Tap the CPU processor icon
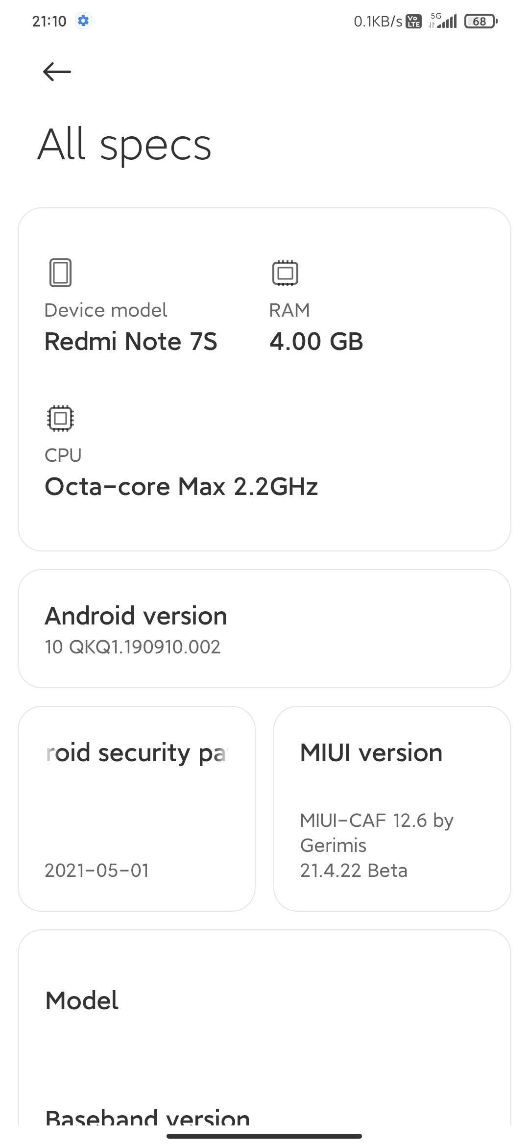Viewport: 529px width, 1147px height. (x=60, y=418)
